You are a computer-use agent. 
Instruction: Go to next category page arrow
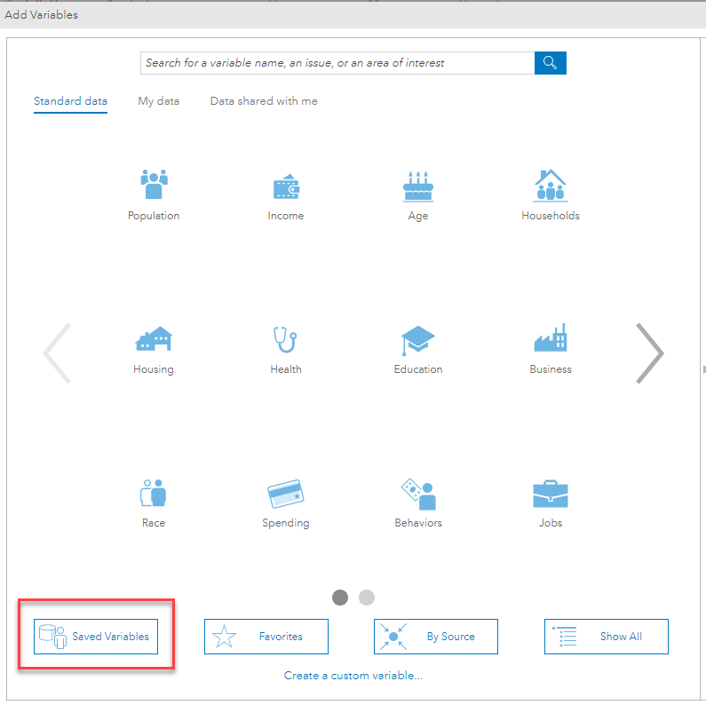[x=650, y=353]
